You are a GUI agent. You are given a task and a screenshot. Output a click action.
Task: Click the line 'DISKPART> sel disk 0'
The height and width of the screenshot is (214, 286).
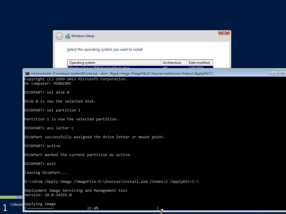47,93
